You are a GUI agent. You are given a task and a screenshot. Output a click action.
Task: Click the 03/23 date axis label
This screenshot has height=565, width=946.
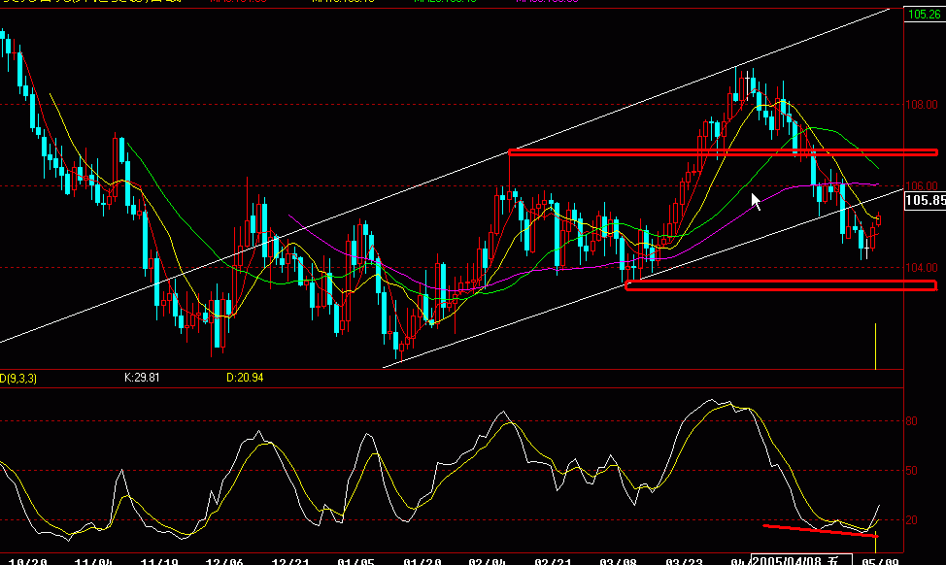684,561
